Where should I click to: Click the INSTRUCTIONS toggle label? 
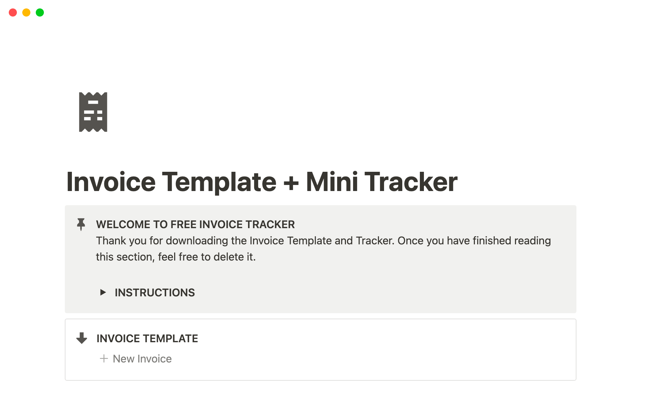(x=155, y=292)
